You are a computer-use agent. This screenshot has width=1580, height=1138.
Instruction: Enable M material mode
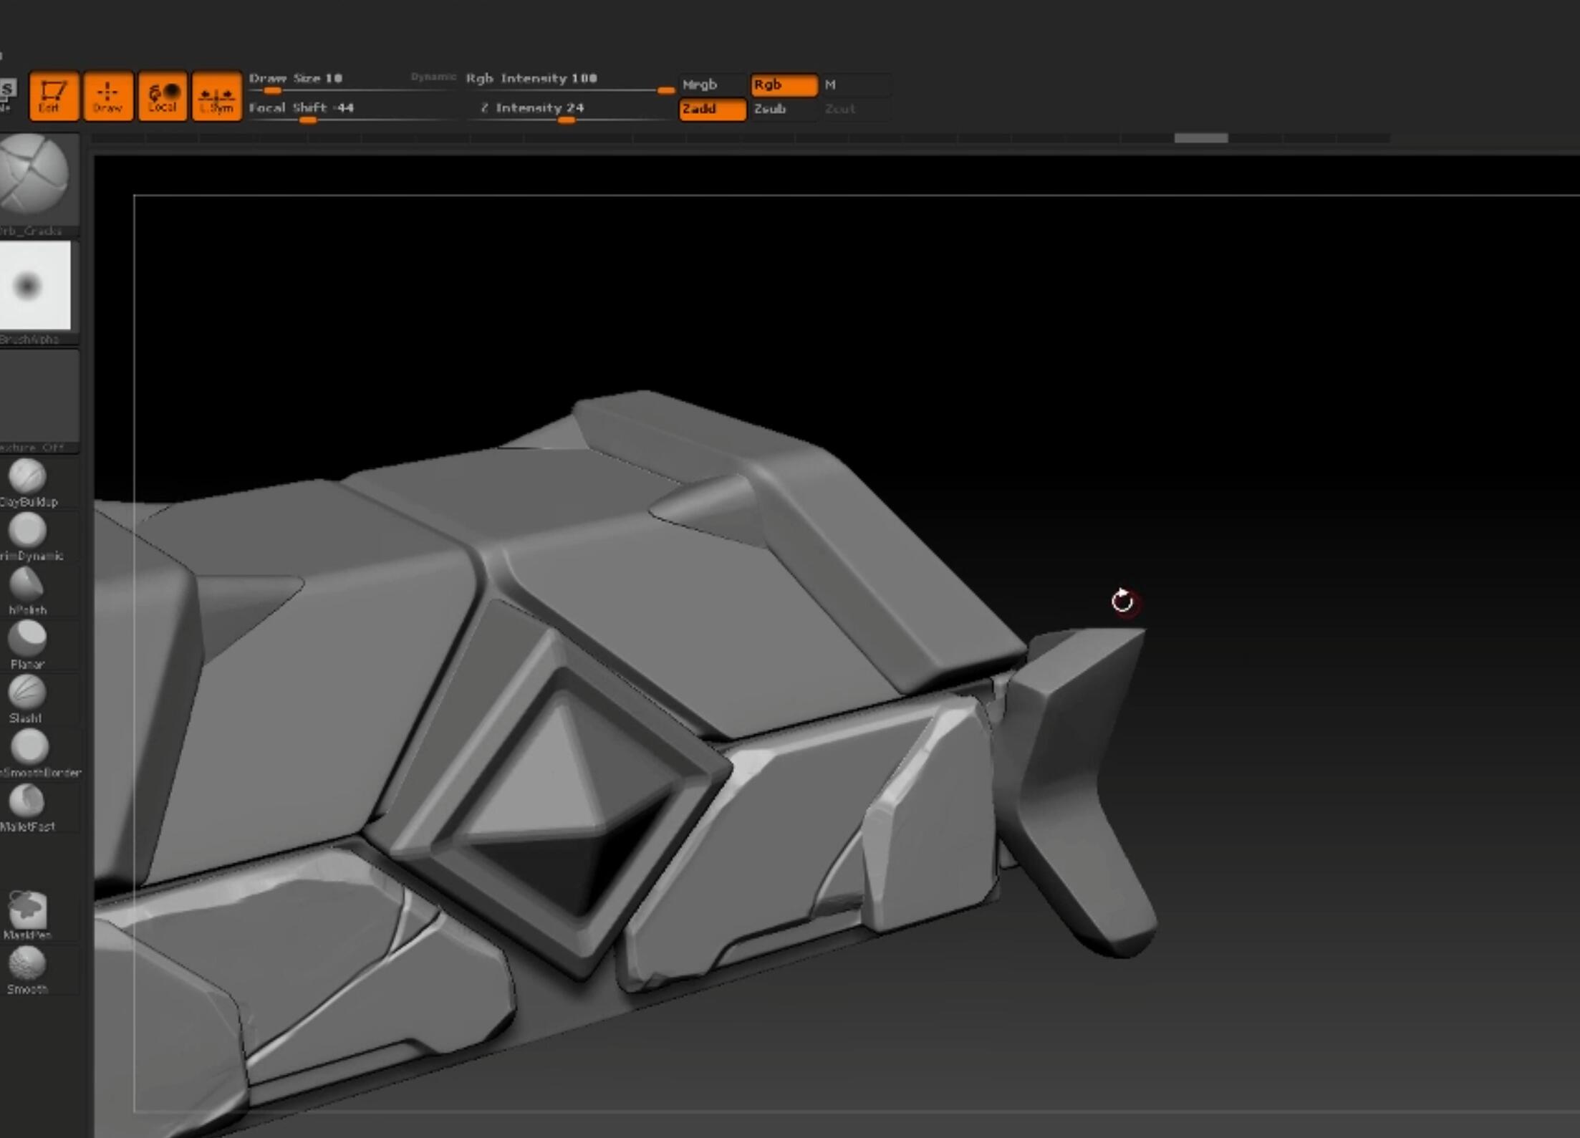tap(855, 85)
